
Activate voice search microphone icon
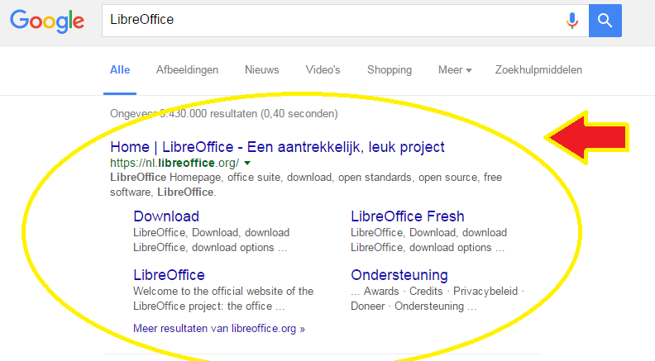[571, 21]
